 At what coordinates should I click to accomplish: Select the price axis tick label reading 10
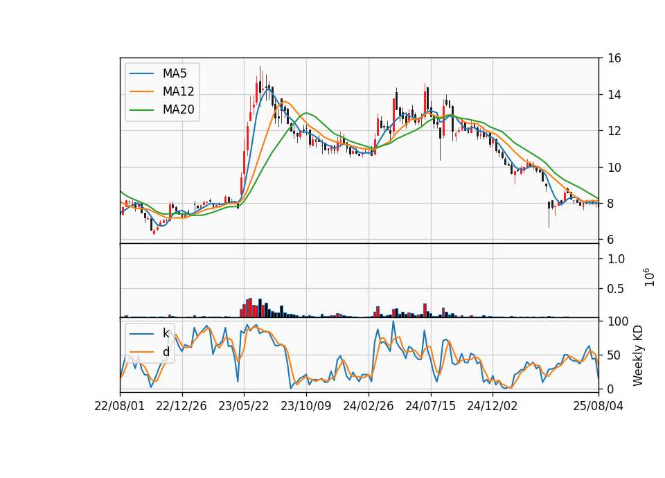point(614,168)
